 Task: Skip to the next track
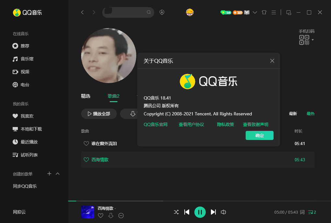(x=213, y=212)
